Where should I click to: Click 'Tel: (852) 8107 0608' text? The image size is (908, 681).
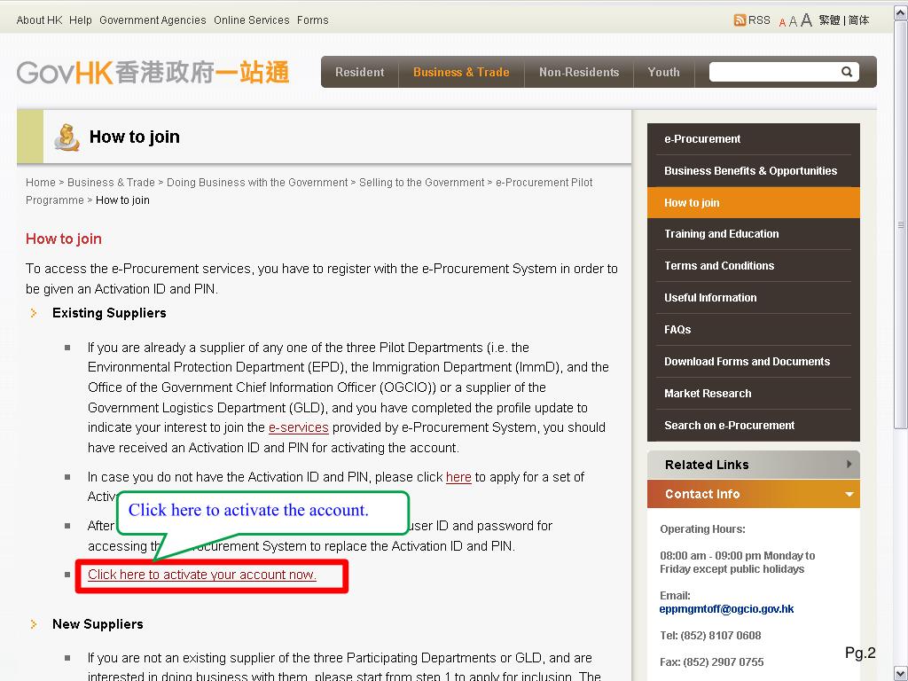[710, 635]
